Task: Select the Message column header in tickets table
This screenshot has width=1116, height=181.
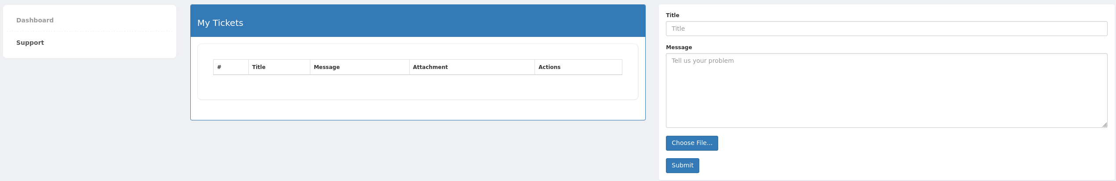Action: (x=360, y=67)
